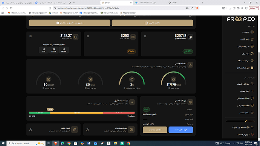Click the Download MetaTrader button
260x146 pixels.
(152, 23)
